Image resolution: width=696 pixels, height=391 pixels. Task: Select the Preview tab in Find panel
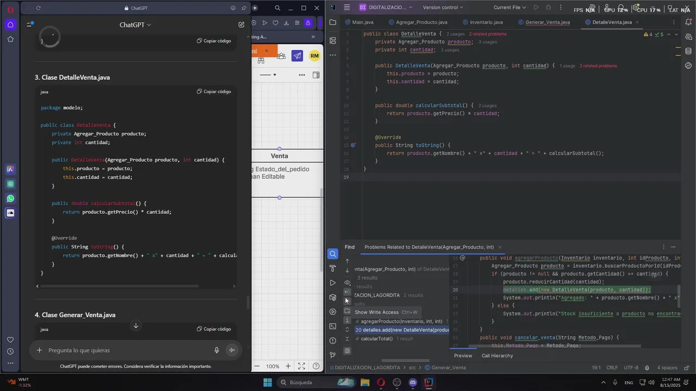point(463,356)
